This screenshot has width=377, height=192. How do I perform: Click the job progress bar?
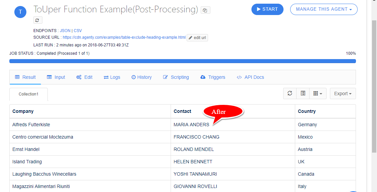[x=182, y=61]
